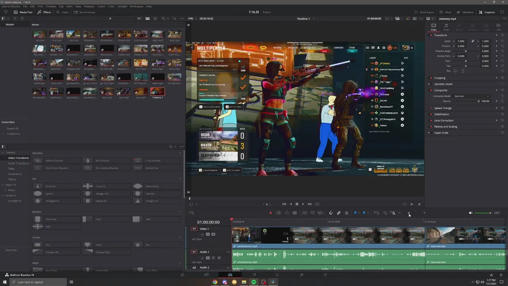Switch to the File inspector tab

[x=498, y=27]
